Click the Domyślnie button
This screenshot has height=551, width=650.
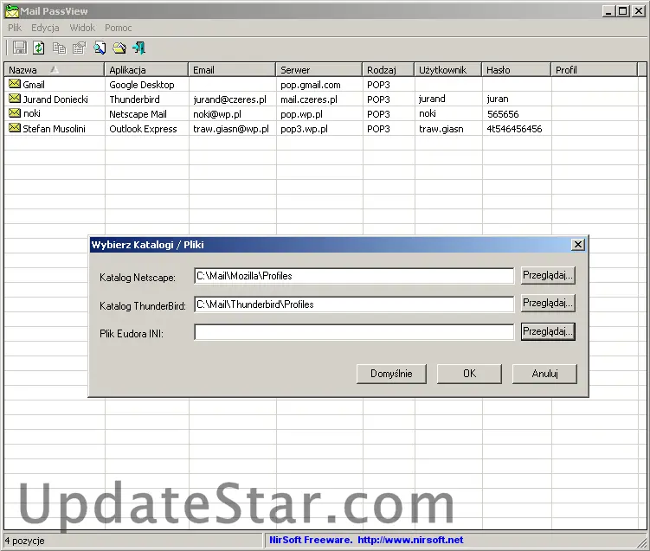click(391, 374)
